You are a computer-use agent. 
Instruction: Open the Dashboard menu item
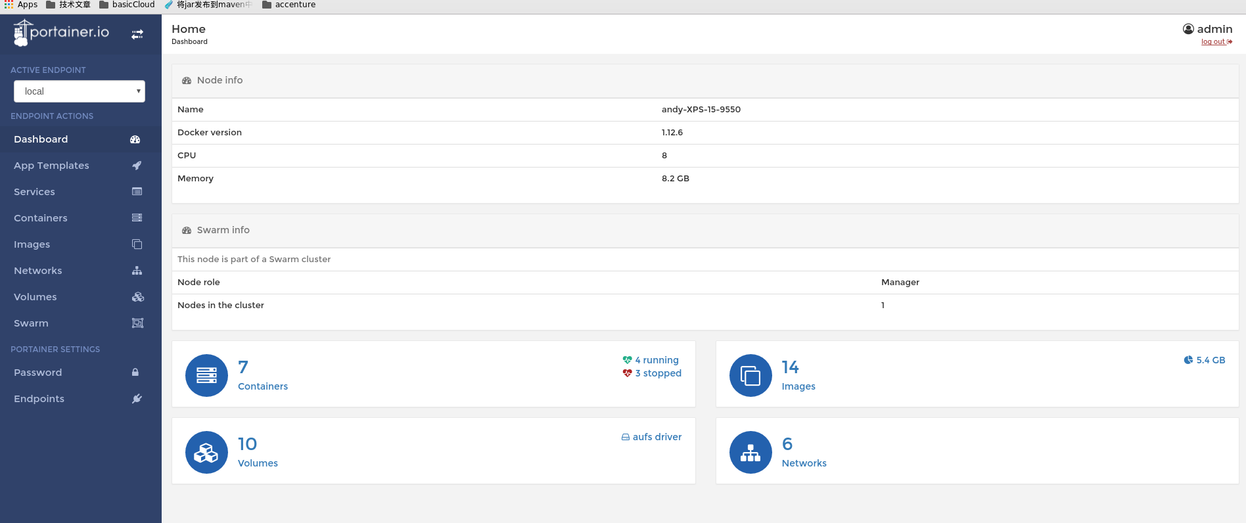(x=41, y=139)
